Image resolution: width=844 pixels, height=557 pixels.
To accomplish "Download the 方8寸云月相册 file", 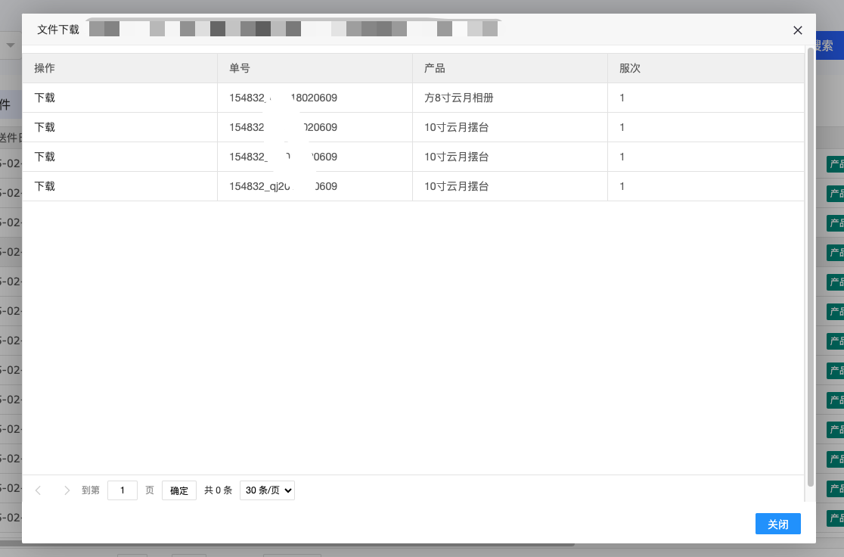I will [x=45, y=98].
